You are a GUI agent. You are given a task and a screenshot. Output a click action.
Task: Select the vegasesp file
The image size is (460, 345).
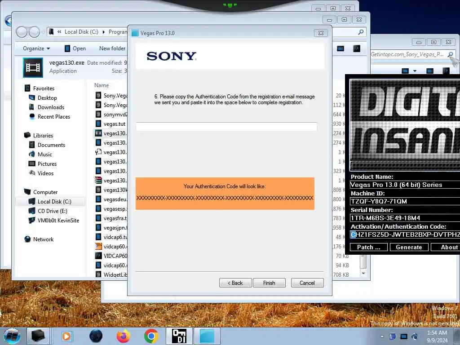pos(111,208)
